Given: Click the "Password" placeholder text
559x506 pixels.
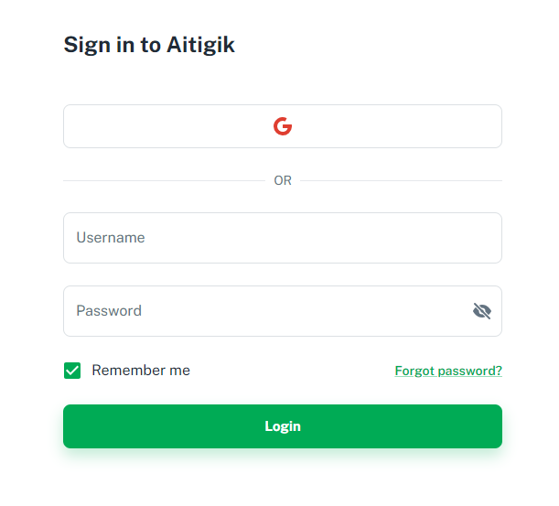Looking at the screenshot, I should 109,311.
